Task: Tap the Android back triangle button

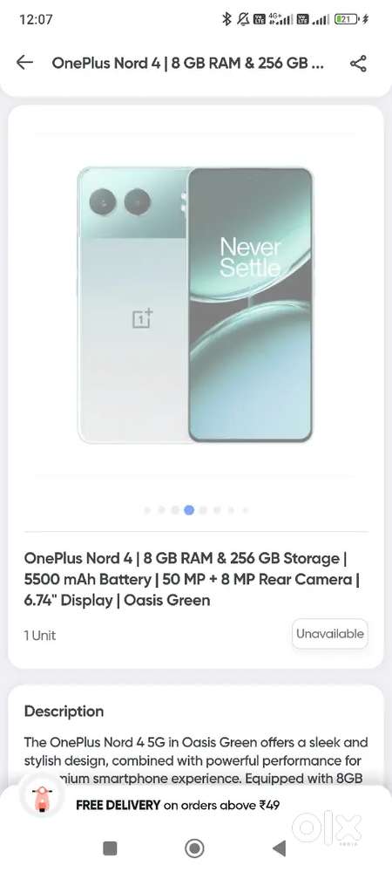Action: [x=279, y=848]
